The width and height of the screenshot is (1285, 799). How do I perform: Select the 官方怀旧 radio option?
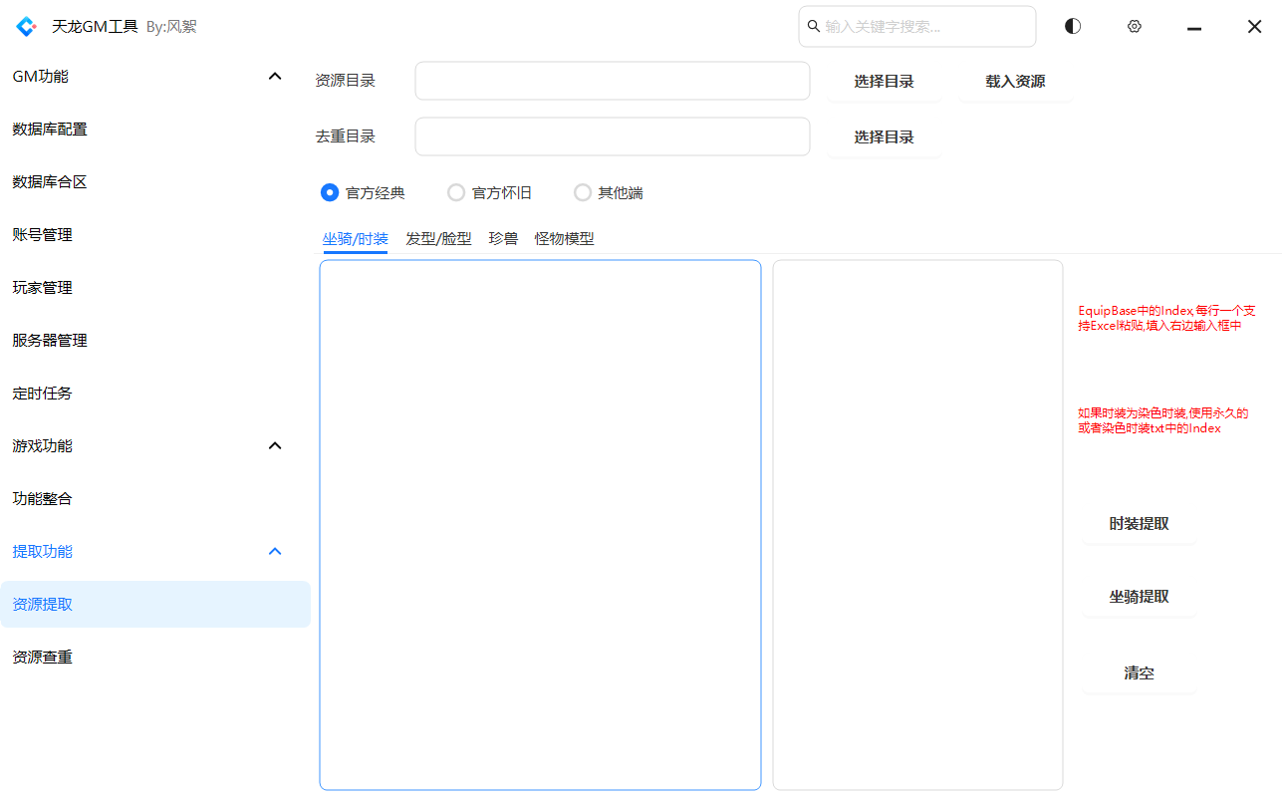[456, 192]
